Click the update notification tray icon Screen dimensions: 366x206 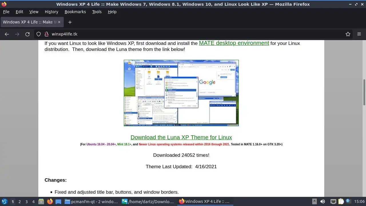[348, 201]
